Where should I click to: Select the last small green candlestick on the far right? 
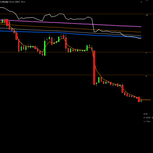[x=141, y=101]
